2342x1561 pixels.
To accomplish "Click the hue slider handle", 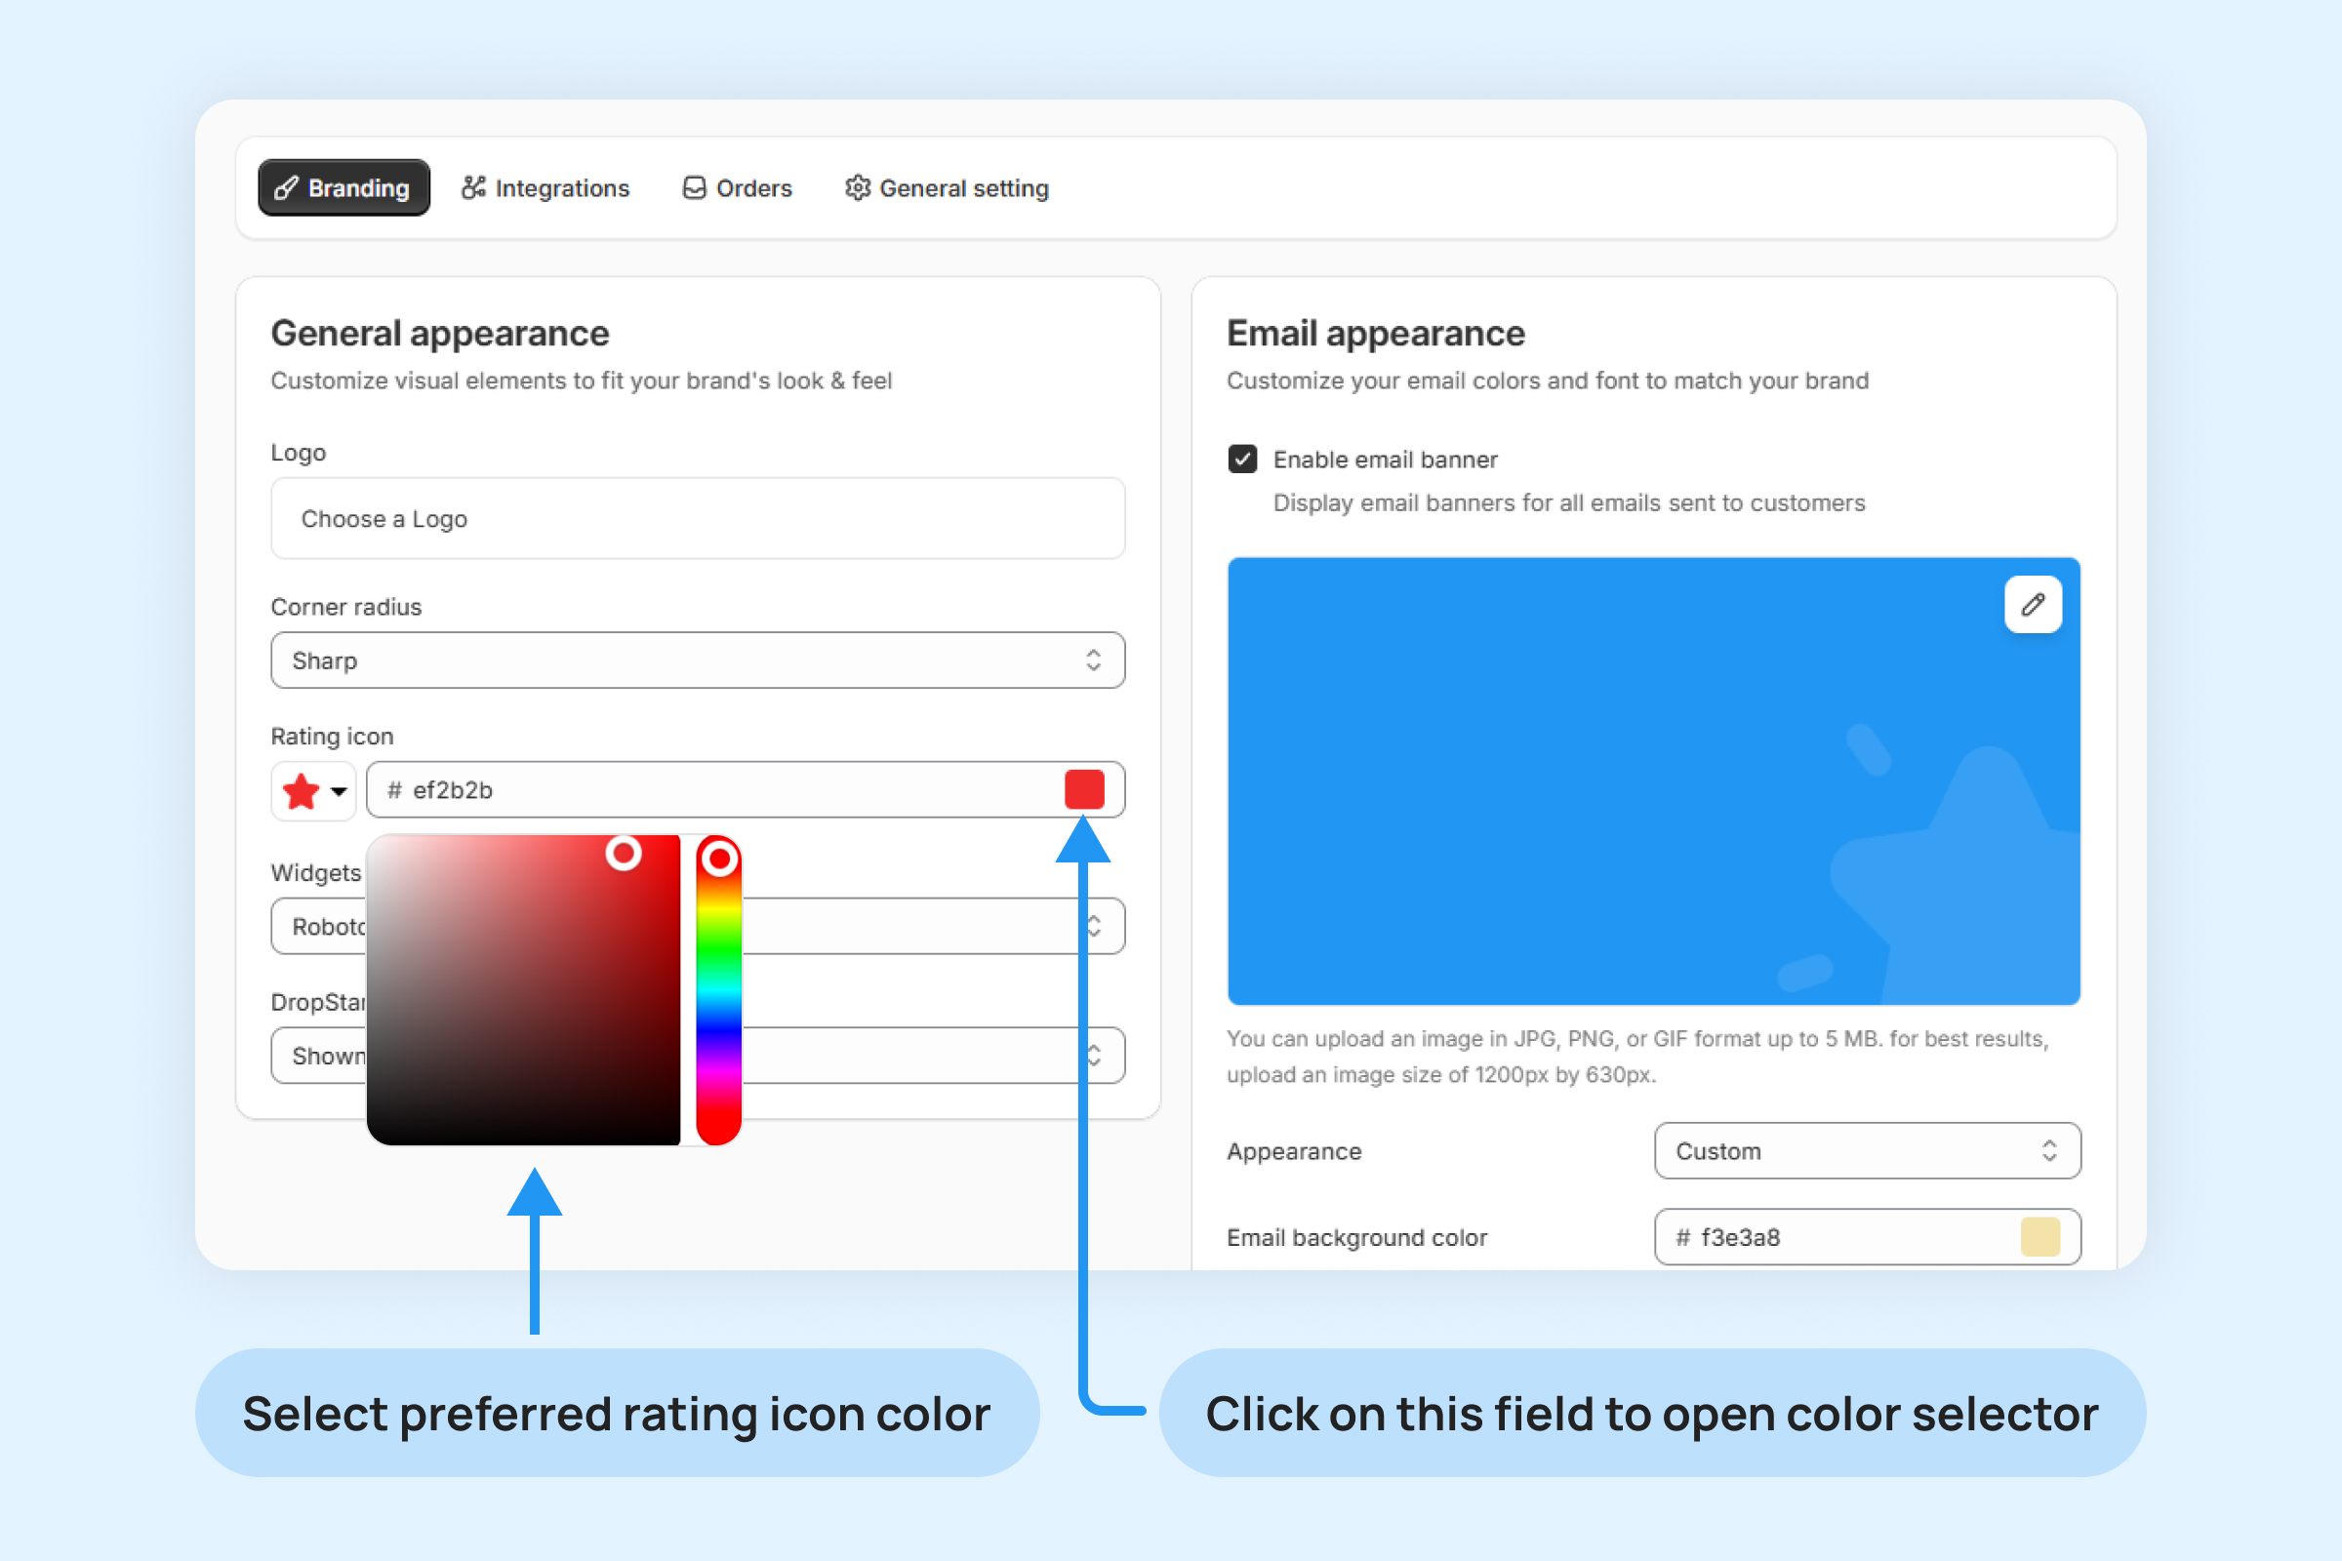I will click(x=719, y=859).
